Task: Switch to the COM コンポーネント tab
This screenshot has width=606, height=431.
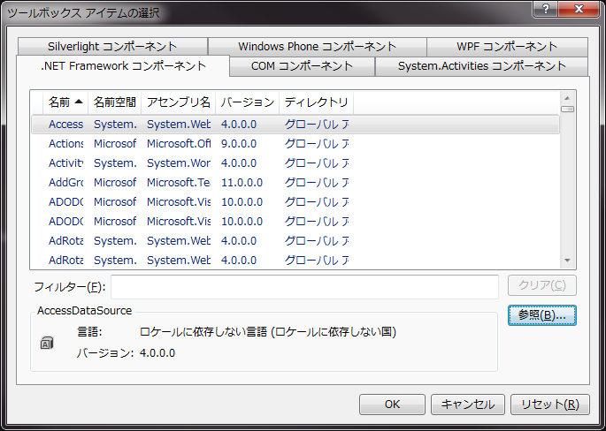Action: click(x=302, y=66)
